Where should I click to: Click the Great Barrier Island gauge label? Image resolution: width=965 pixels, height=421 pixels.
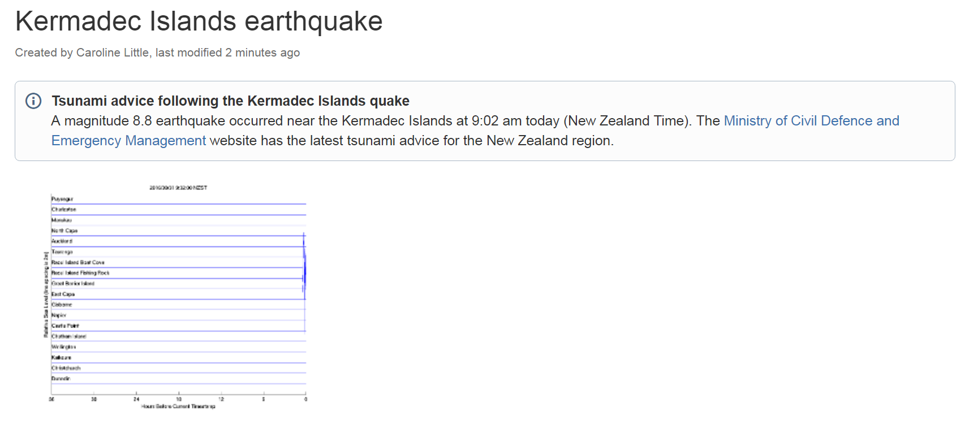pyautogui.click(x=73, y=284)
